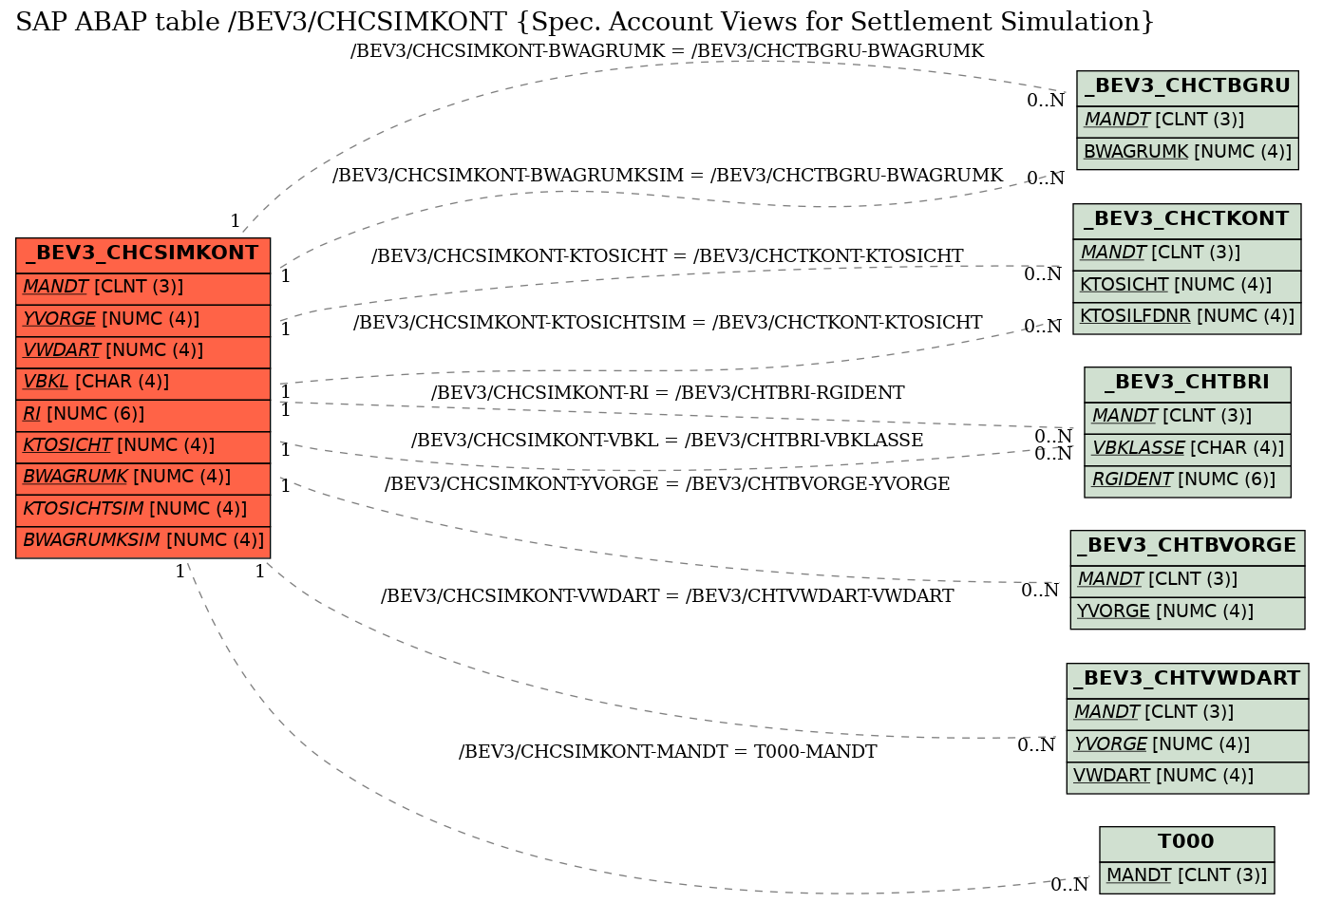Select the VWDART [NUMC (4)] row in _BEV3_CHCSIMKONT
This screenshot has width=1323, height=903.
pos(143,350)
